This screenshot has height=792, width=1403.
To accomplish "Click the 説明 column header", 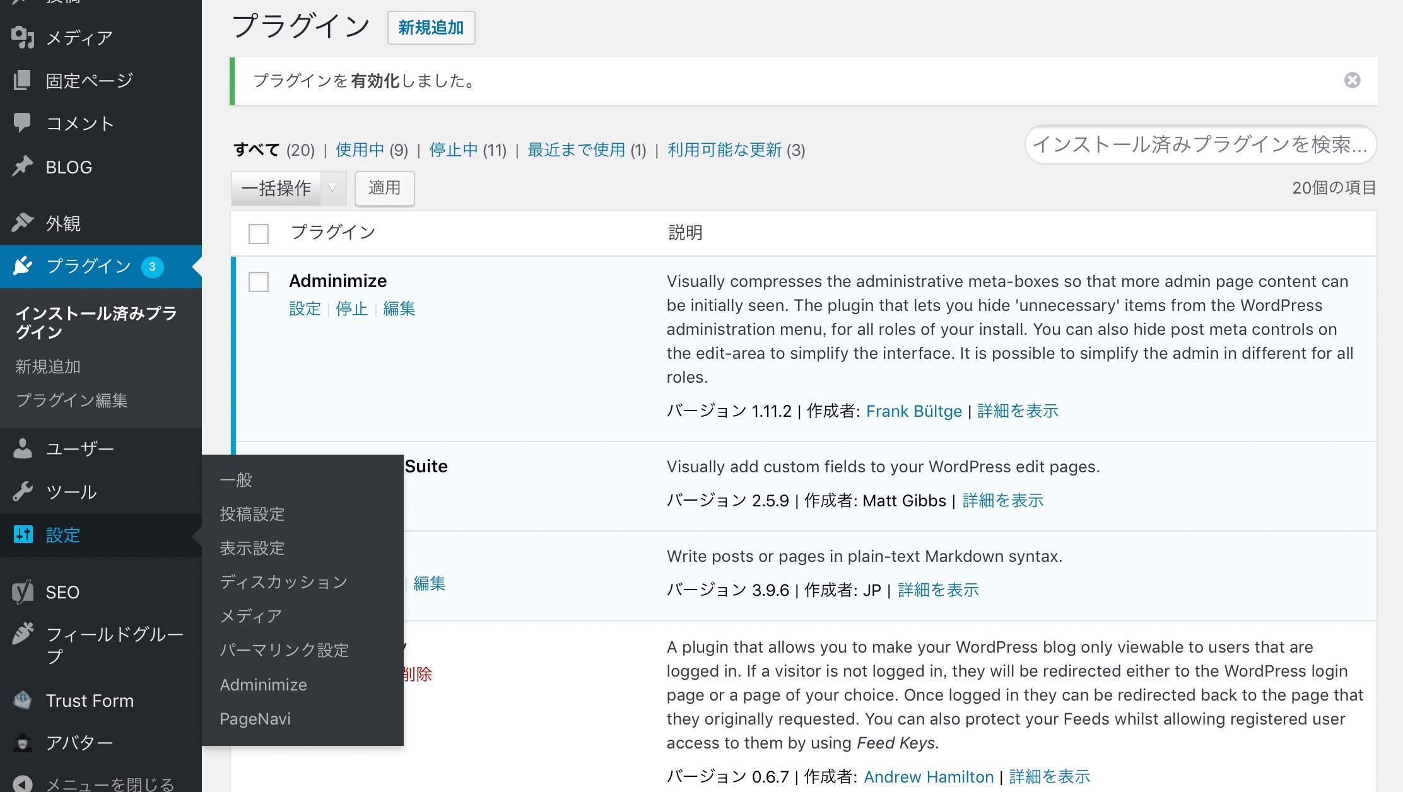I will pyautogui.click(x=685, y=233).
